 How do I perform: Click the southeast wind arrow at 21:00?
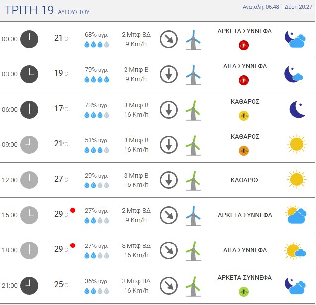[x=169, y=286]
